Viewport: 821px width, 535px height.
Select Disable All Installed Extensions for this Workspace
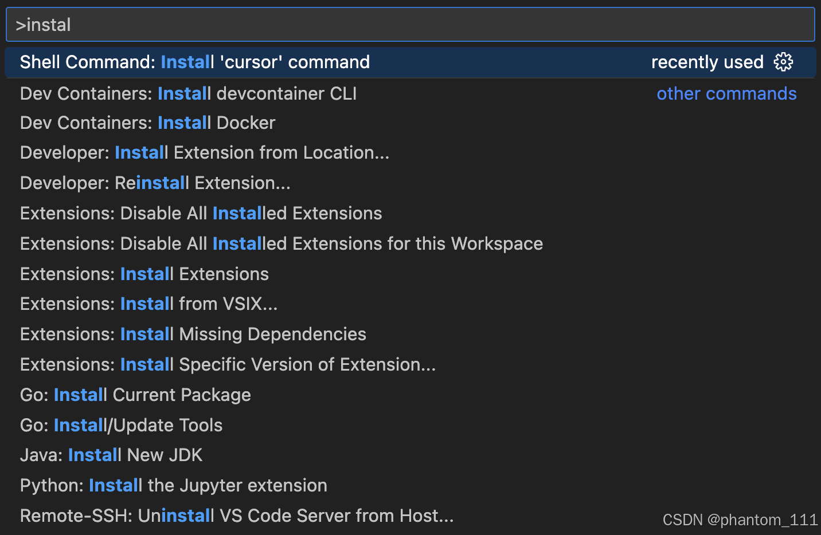(410, 243)
